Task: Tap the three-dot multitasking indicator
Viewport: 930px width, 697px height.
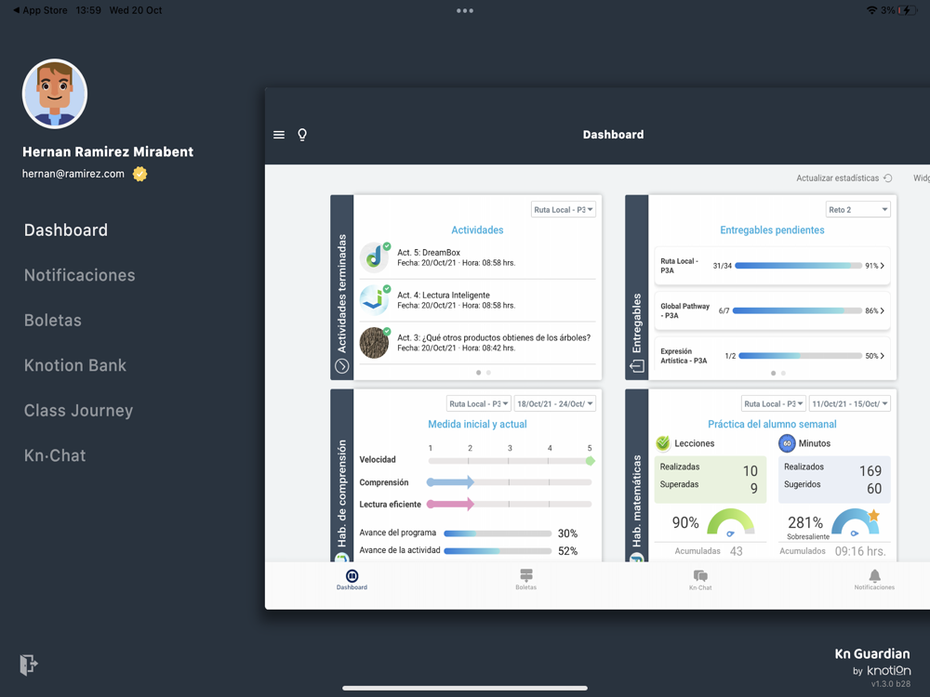Action: pyautogui.click(x=465, y=10)
